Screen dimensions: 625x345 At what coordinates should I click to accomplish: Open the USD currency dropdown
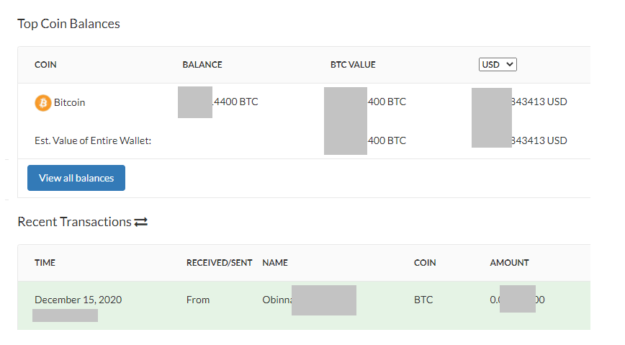[x=498, y=65]
